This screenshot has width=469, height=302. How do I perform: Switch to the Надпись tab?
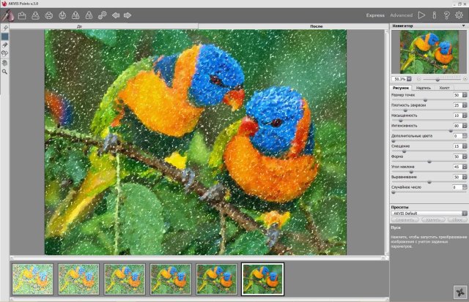pyautogui.click(x=423, y=87)
